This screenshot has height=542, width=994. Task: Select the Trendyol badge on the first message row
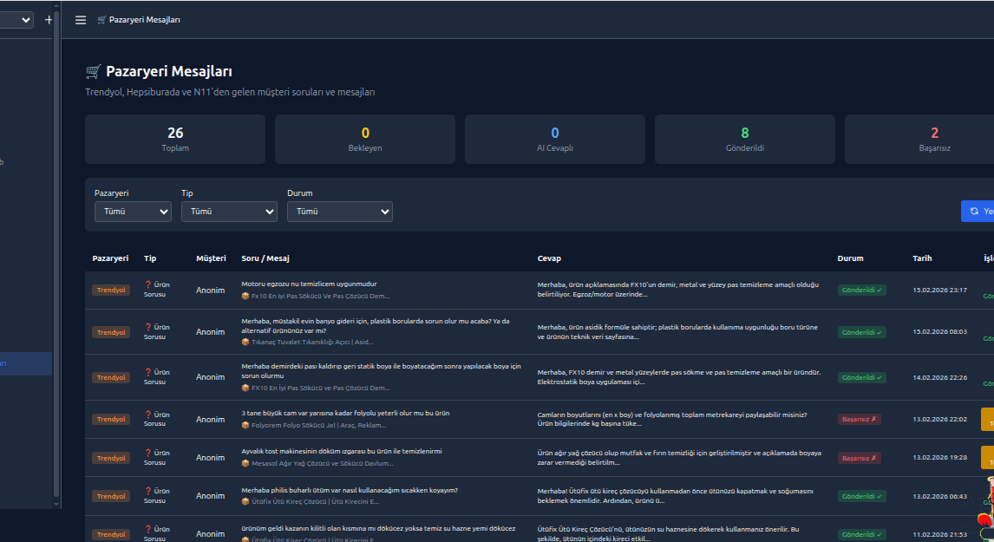tap(110, 290)
